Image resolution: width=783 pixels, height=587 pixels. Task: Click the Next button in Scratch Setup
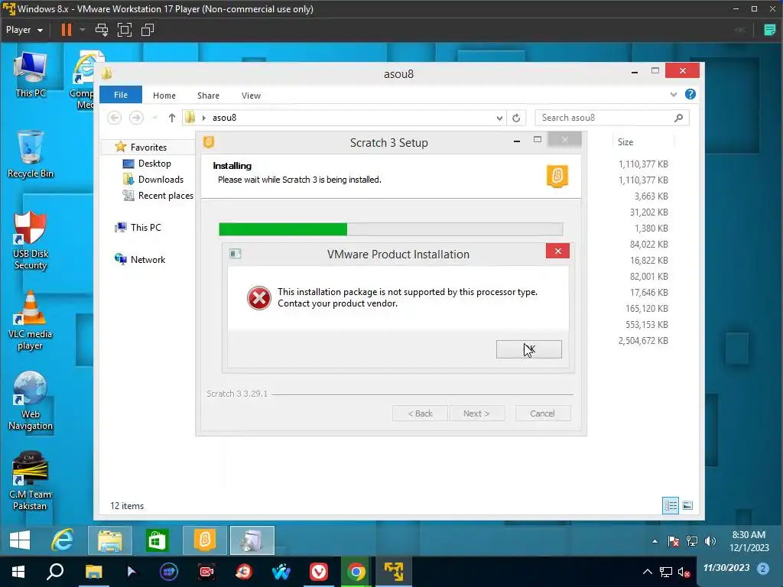pos(477,413)
